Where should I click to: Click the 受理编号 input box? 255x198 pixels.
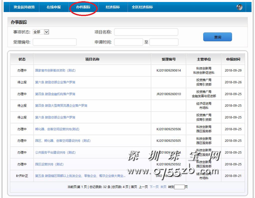(54, 42)
